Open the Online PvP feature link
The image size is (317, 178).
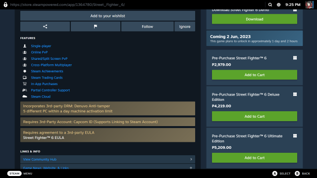39,52
